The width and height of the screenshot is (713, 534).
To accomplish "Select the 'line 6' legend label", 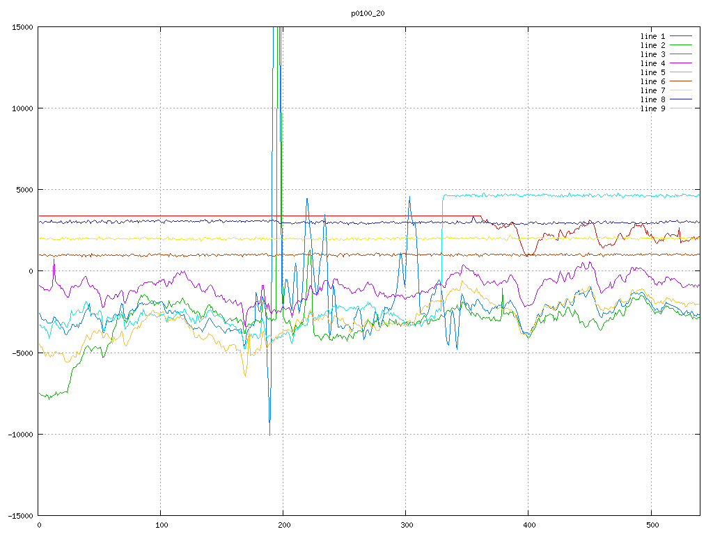I will point(652,81).
